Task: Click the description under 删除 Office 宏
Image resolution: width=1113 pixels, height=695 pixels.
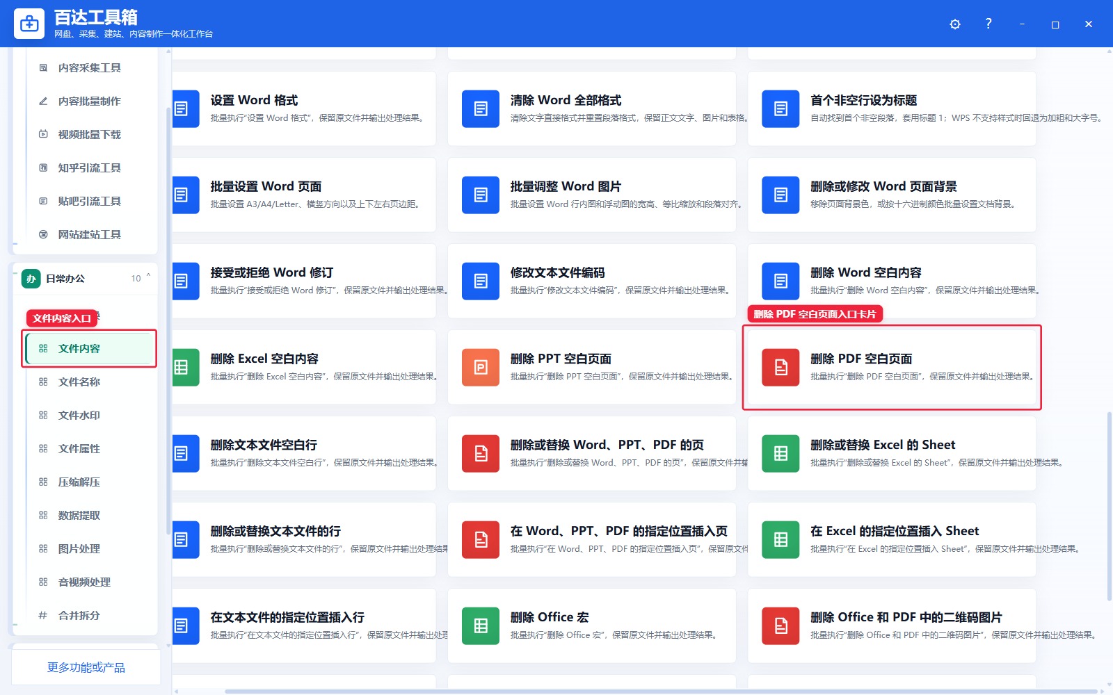Action: point(614,635)
